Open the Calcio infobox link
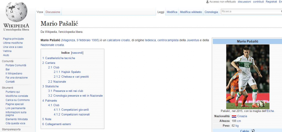 tap(245, 131)
